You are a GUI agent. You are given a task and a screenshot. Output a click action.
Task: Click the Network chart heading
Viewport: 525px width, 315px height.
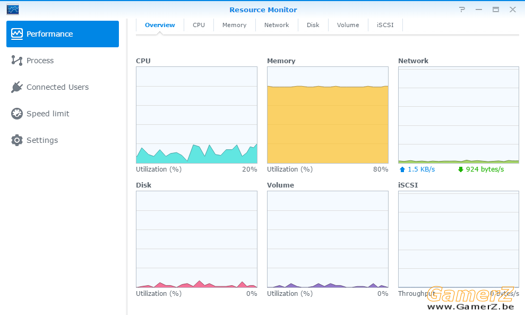413,61
